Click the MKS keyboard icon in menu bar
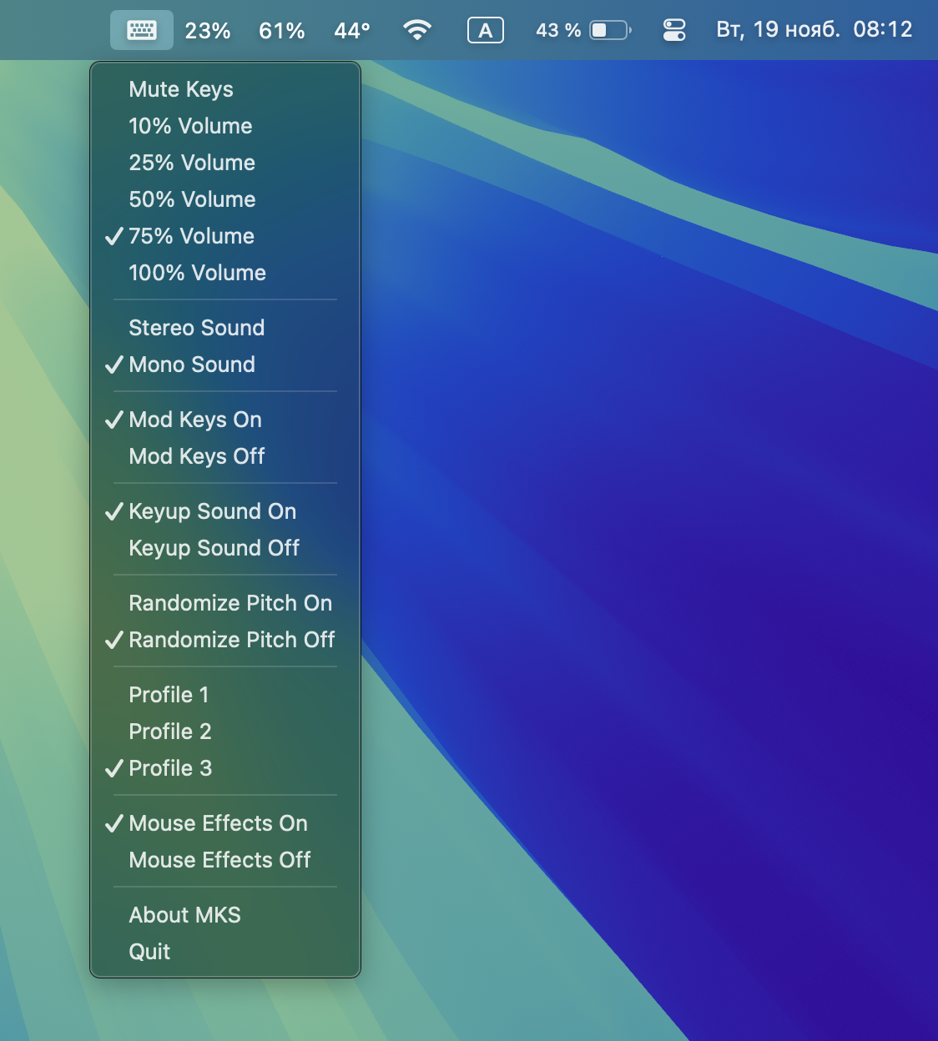The width and height of the screenshot is (938, 1041). [142, 31]
